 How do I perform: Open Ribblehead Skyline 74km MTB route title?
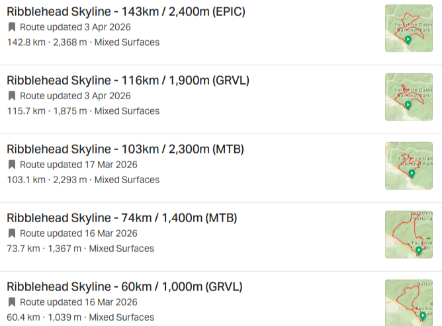[x=122, y=218]
